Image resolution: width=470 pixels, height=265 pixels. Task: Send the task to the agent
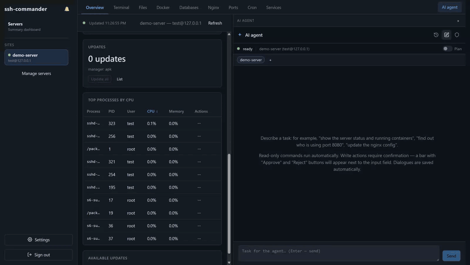tap(451, 256)
